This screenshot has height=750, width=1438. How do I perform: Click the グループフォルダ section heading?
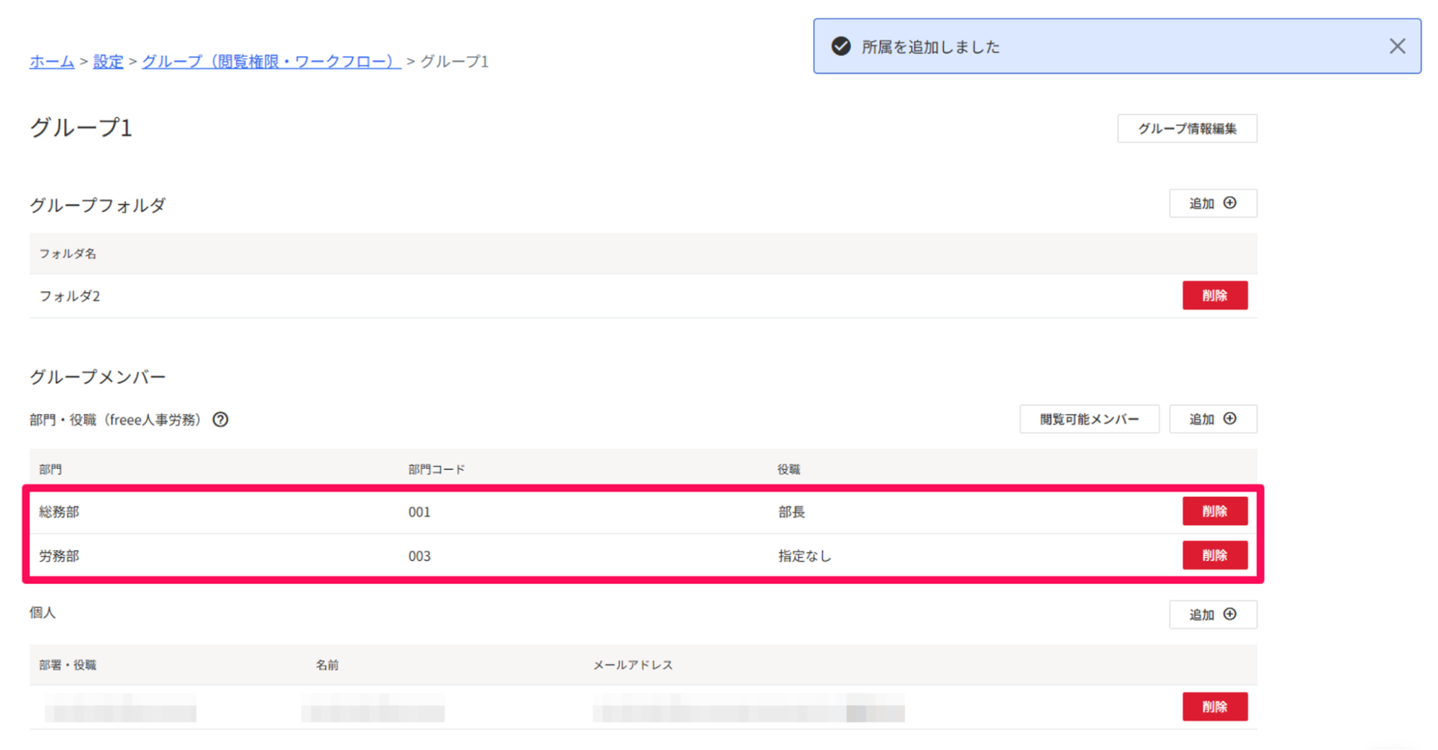[x=98, y=206]
